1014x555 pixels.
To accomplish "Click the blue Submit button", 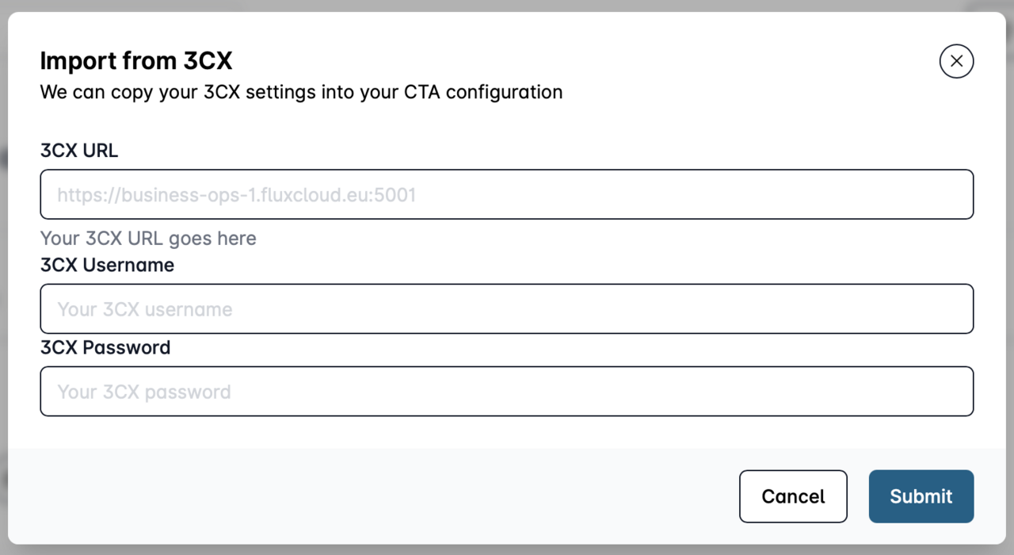I will point(921,496).
